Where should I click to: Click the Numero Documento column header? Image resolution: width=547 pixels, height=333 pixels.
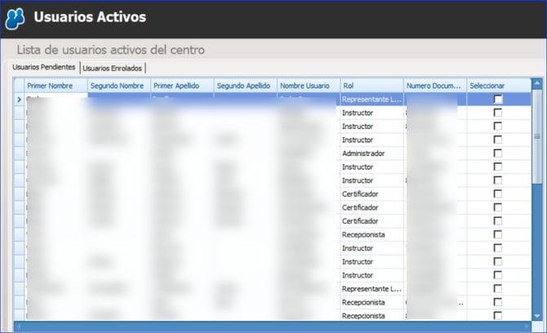coord(435,86)
